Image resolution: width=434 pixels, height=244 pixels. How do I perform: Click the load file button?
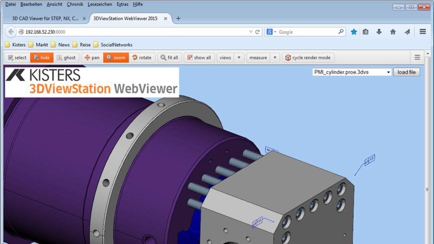[x=406, y=72]
